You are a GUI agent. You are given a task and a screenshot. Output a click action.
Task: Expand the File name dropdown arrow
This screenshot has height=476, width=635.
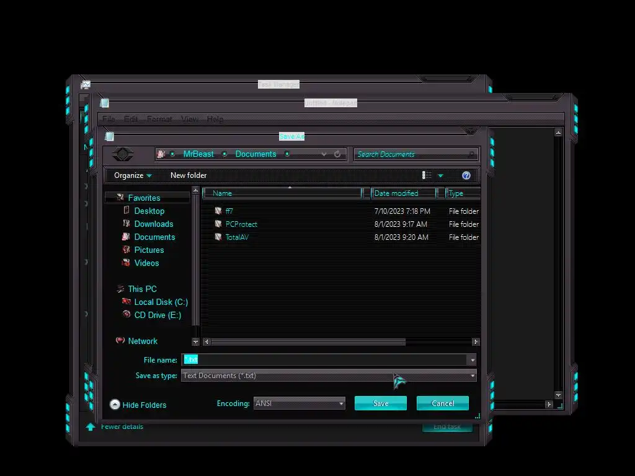click(x=472, y=360)
